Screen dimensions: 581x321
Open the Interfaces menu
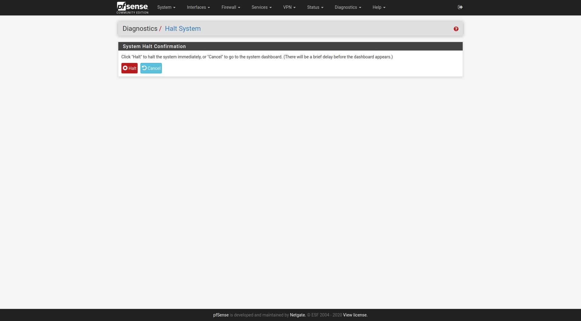pos(198,7)
